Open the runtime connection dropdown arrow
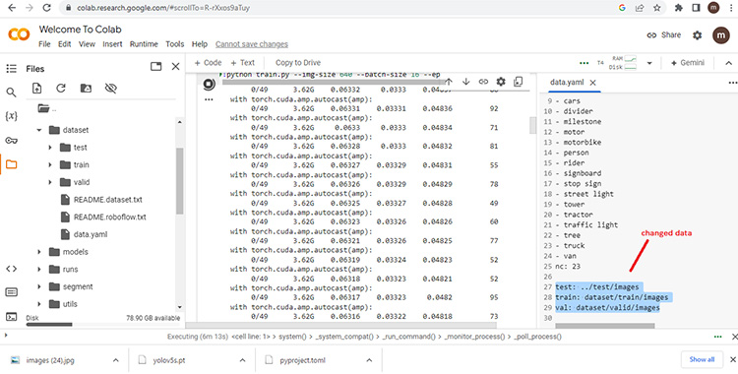This screenshot has width=738, height=374. point(649,63)
